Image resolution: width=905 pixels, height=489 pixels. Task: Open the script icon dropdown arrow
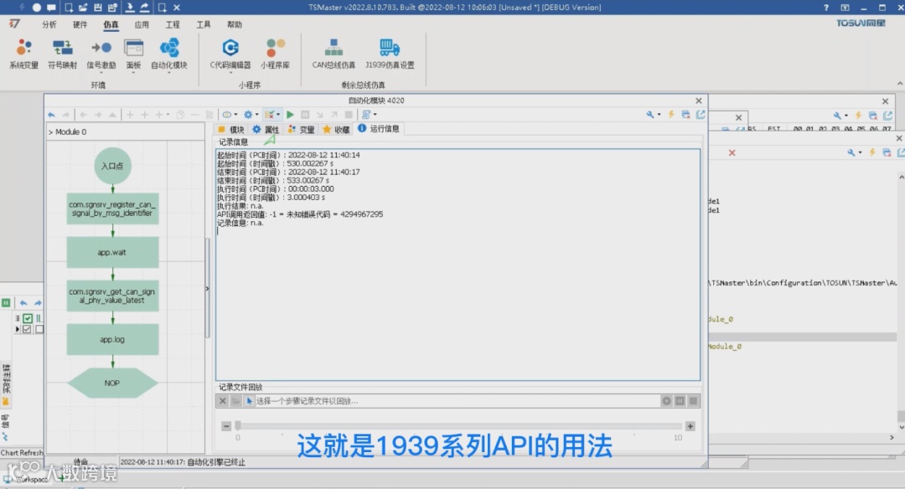pyautogui.click(x=375, y=115)
